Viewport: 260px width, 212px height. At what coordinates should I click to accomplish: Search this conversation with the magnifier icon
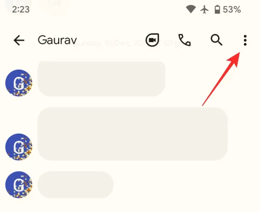coord(216,40)
